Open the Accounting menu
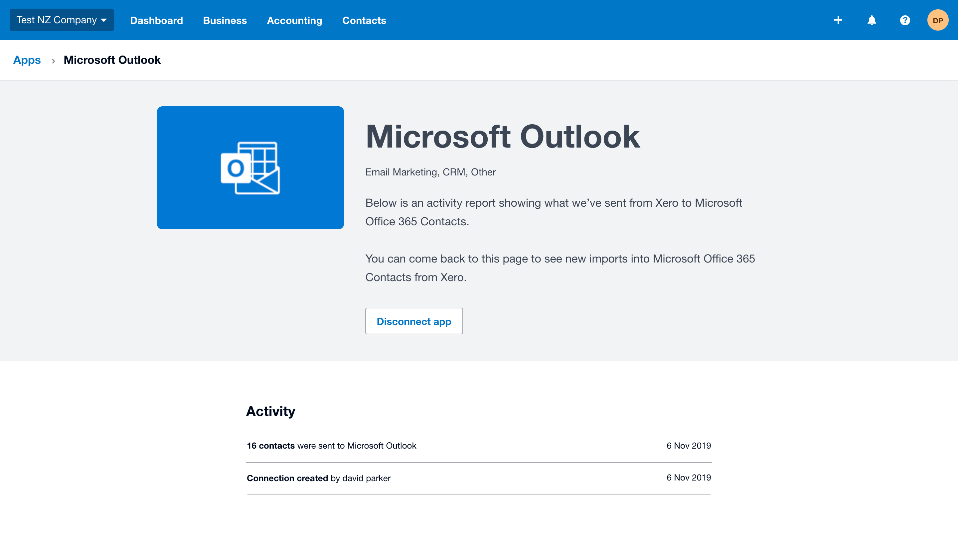This screenshot has height=537, width=958. click(x=294, y=21)
